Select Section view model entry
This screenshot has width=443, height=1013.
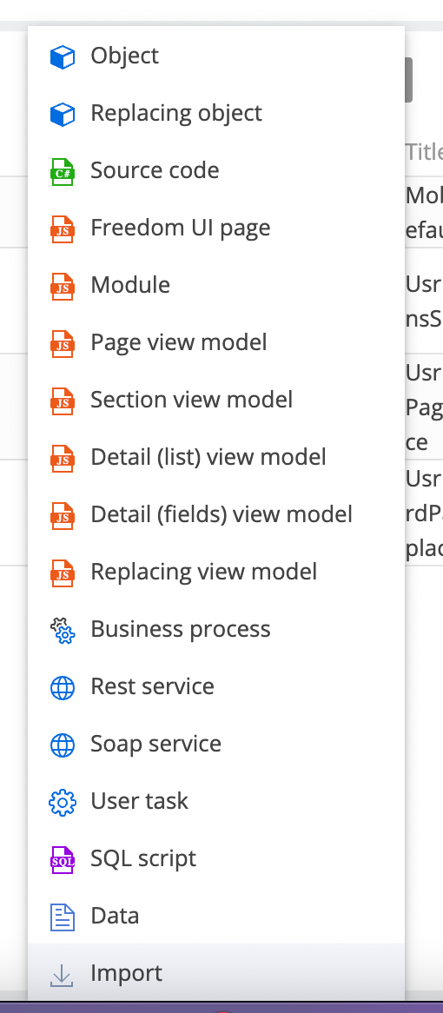point(216,400)
